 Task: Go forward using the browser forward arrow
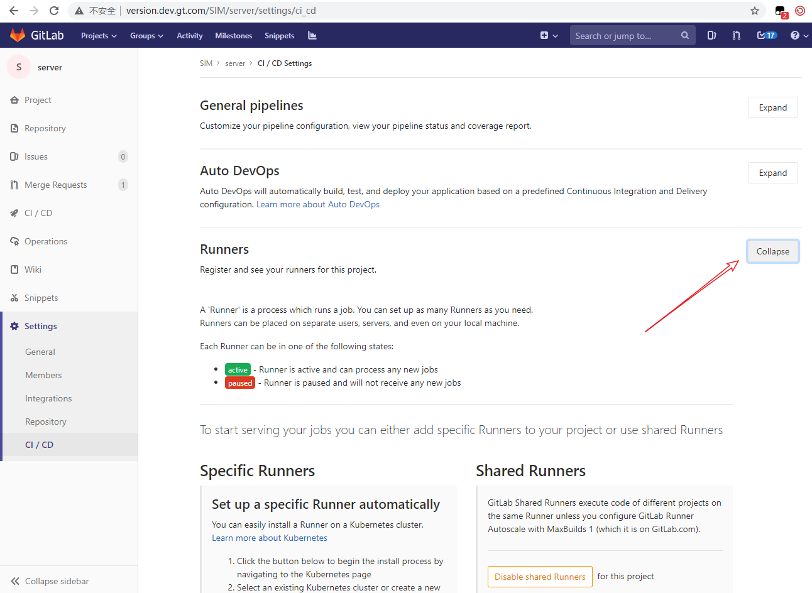click(34, 11)
